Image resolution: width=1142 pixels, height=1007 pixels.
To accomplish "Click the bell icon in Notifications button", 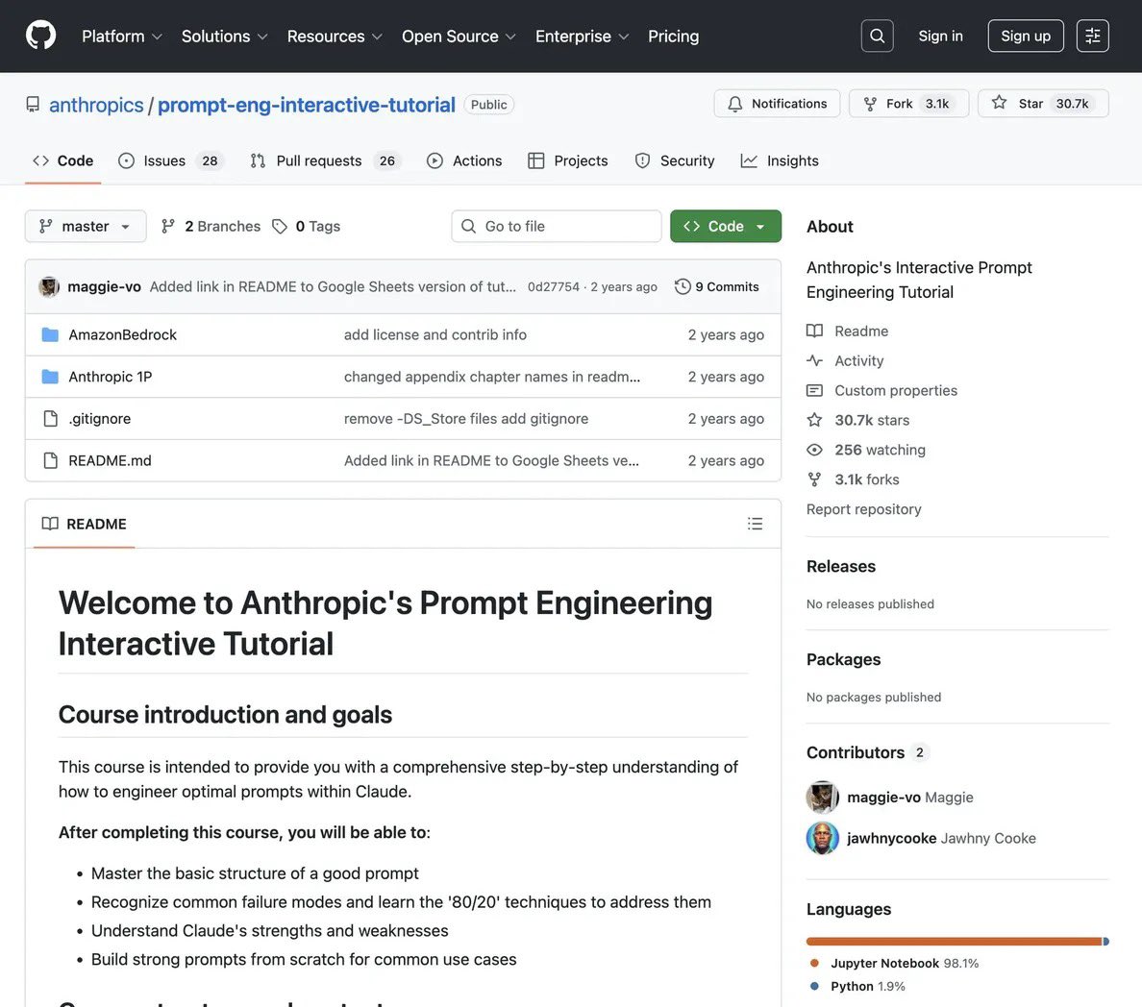I will [734, 104].
